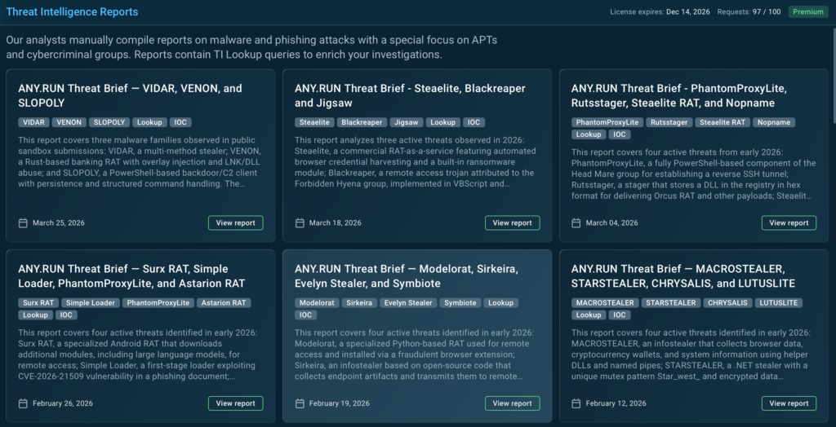Click the Rutsstager tag

click(669, 122)
